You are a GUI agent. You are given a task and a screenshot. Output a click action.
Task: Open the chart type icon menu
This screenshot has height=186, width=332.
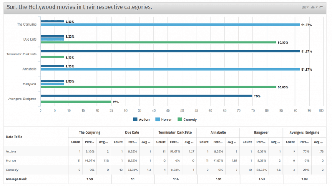pyautogui.click(x=303, y=7)
